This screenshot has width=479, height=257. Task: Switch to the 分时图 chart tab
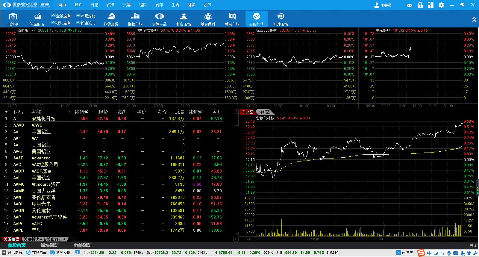(248, 112)
